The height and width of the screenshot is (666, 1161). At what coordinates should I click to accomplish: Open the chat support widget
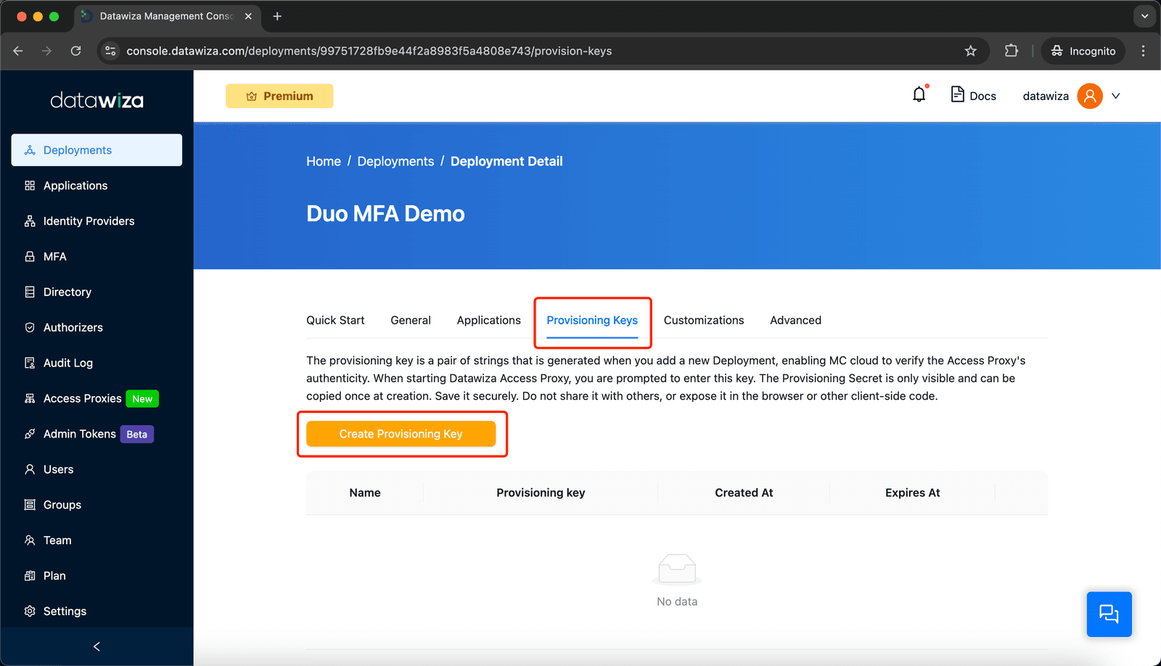point(1109,614)
